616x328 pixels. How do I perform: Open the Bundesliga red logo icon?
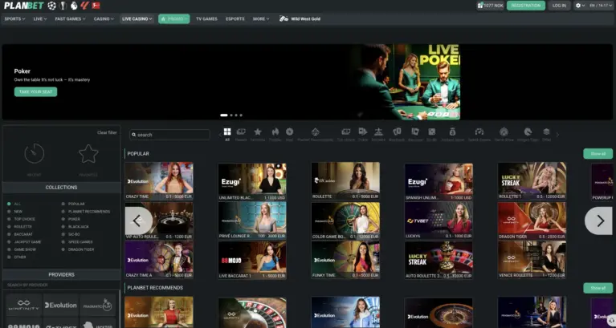pos(96,6)
